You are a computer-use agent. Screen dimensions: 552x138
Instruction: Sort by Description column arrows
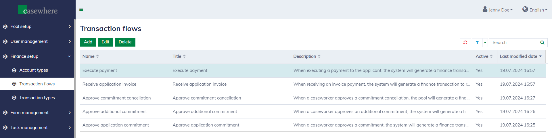[x=319, y=56]
